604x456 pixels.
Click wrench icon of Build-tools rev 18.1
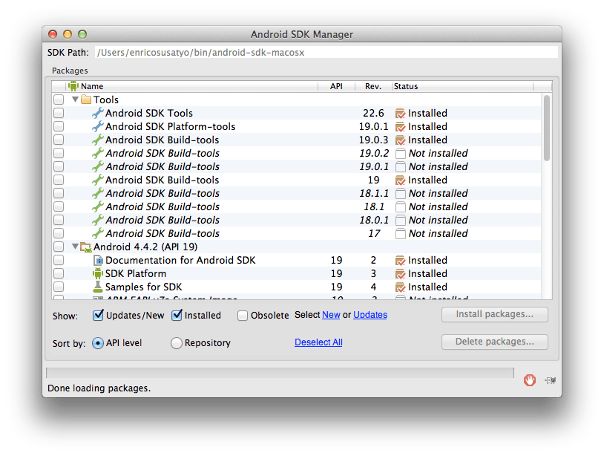[x=98, y=206]
